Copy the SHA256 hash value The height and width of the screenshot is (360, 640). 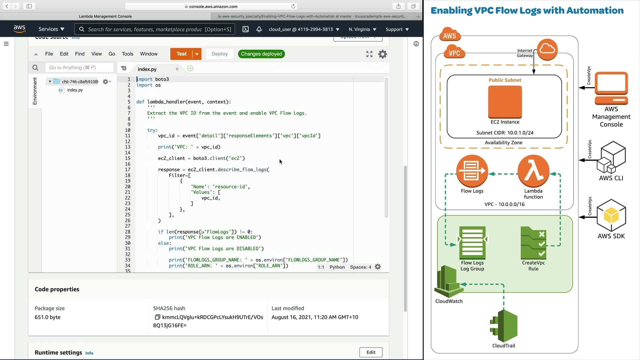[x=157, y=317]
